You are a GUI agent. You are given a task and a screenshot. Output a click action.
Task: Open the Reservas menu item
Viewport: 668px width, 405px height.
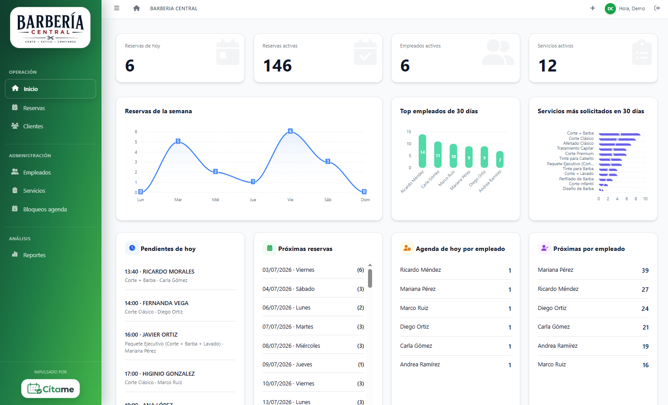[50, 108]
